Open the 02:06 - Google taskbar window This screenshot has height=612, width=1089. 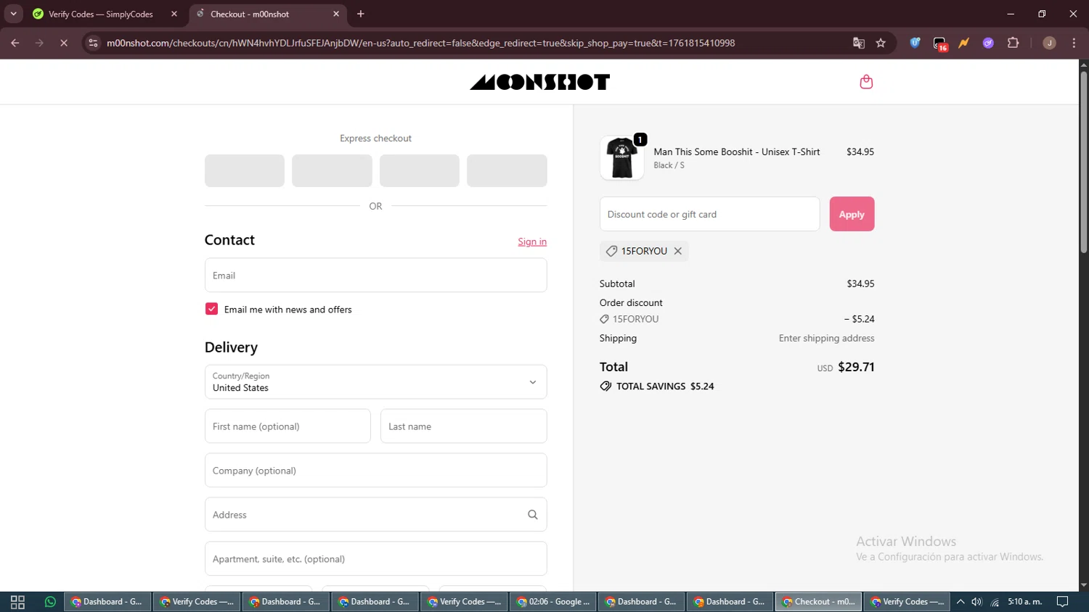553,602
